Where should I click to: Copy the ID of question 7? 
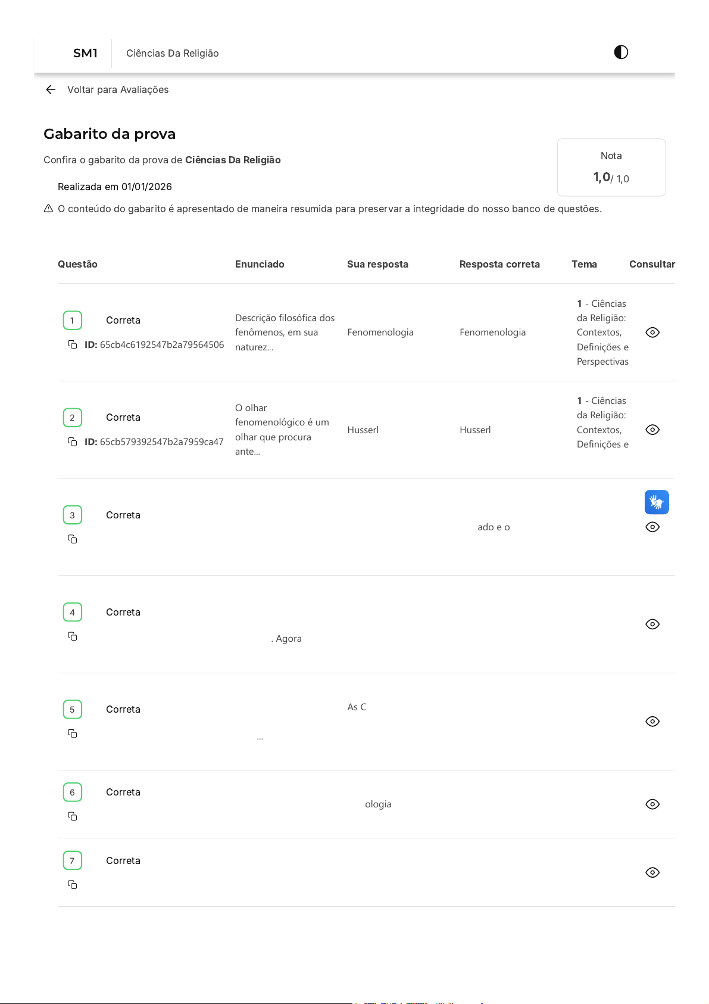73,885
